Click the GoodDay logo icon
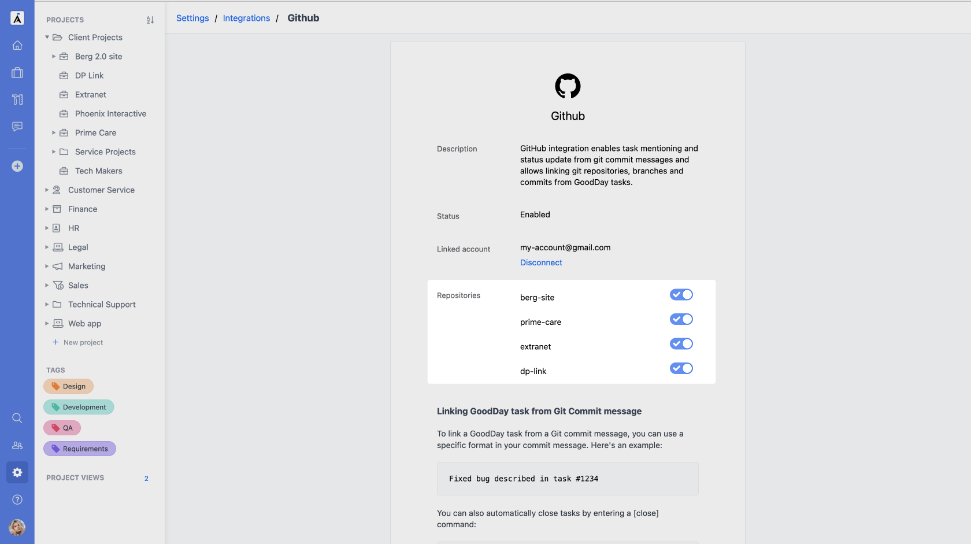This screenshot has height=544, width=971. [17, 18]
